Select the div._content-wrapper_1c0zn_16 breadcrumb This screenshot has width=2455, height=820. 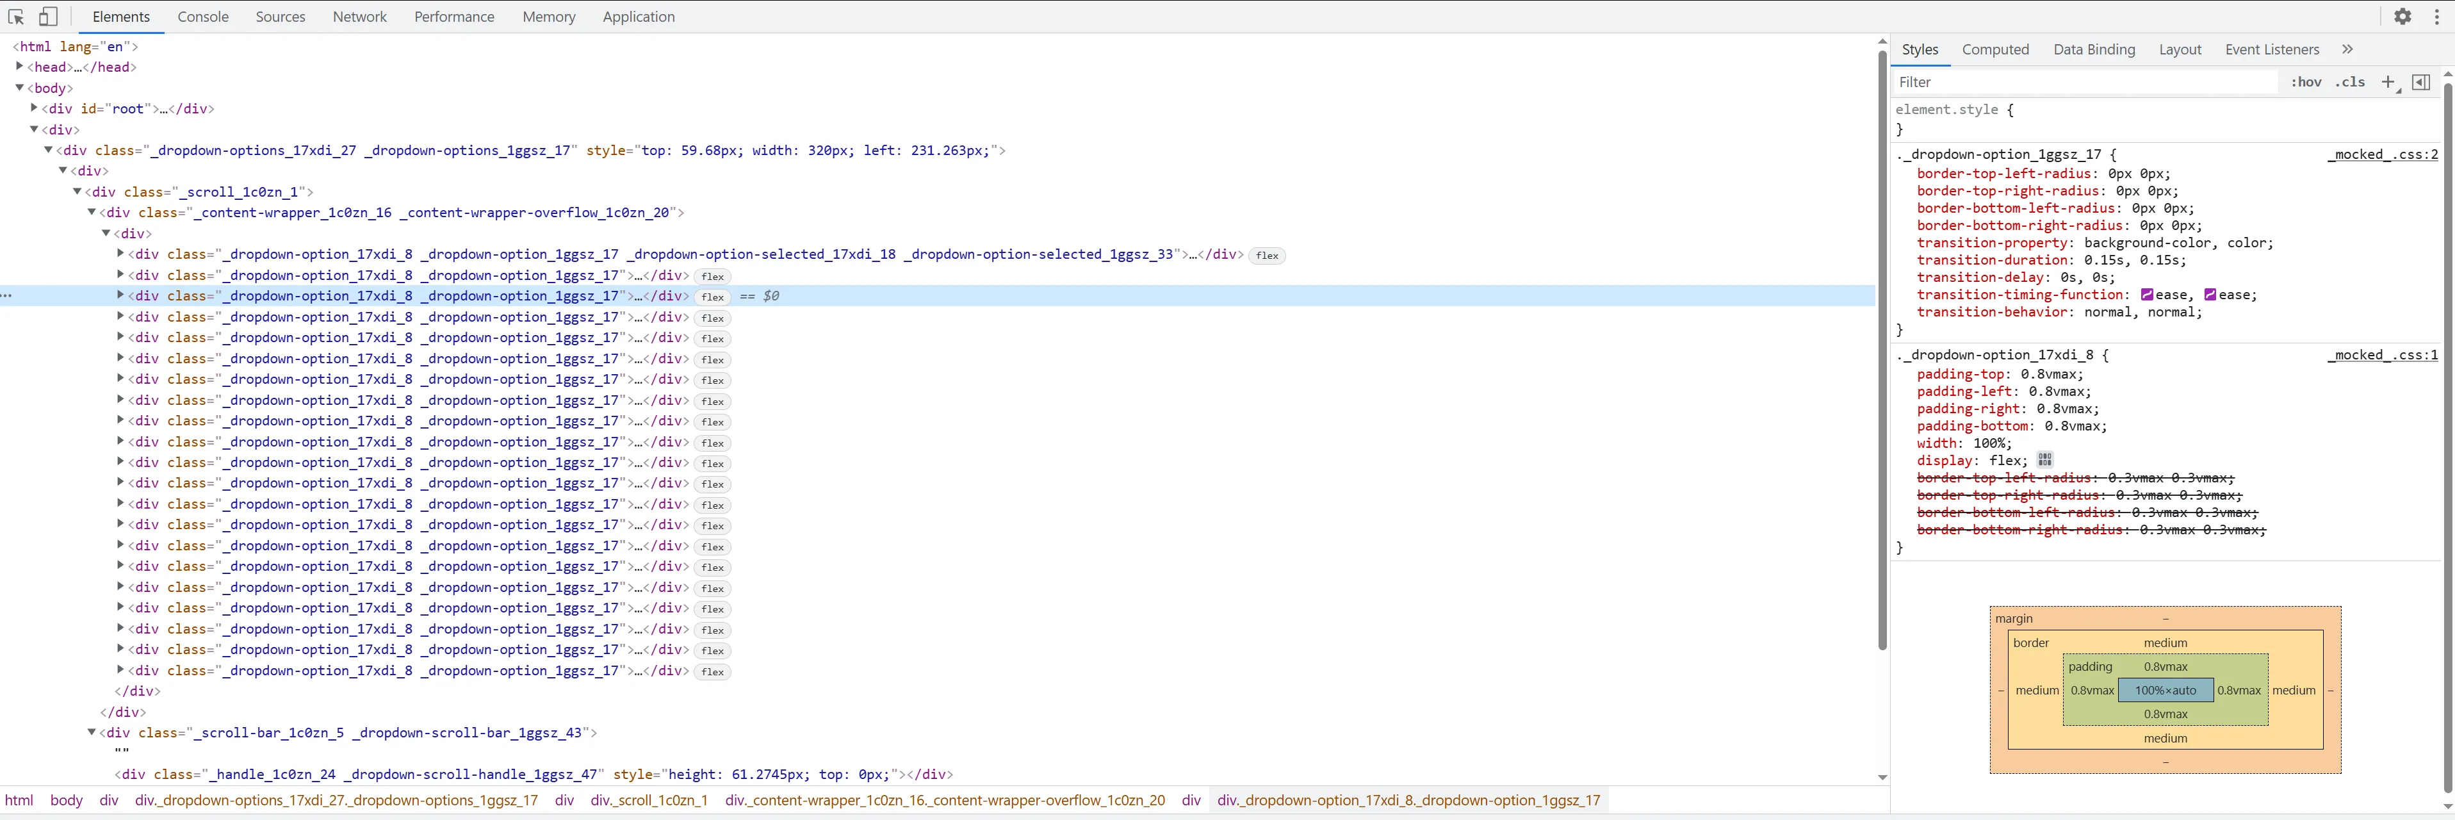(945, 800)
